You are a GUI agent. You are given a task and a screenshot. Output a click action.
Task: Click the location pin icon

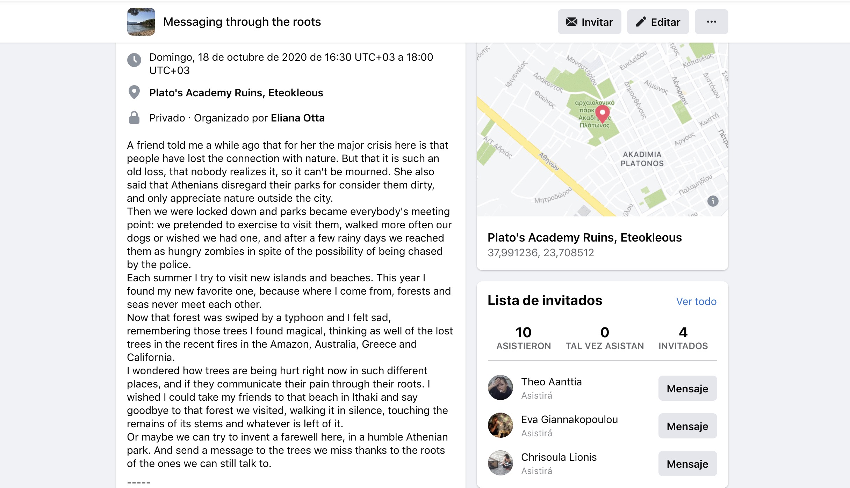134,93
